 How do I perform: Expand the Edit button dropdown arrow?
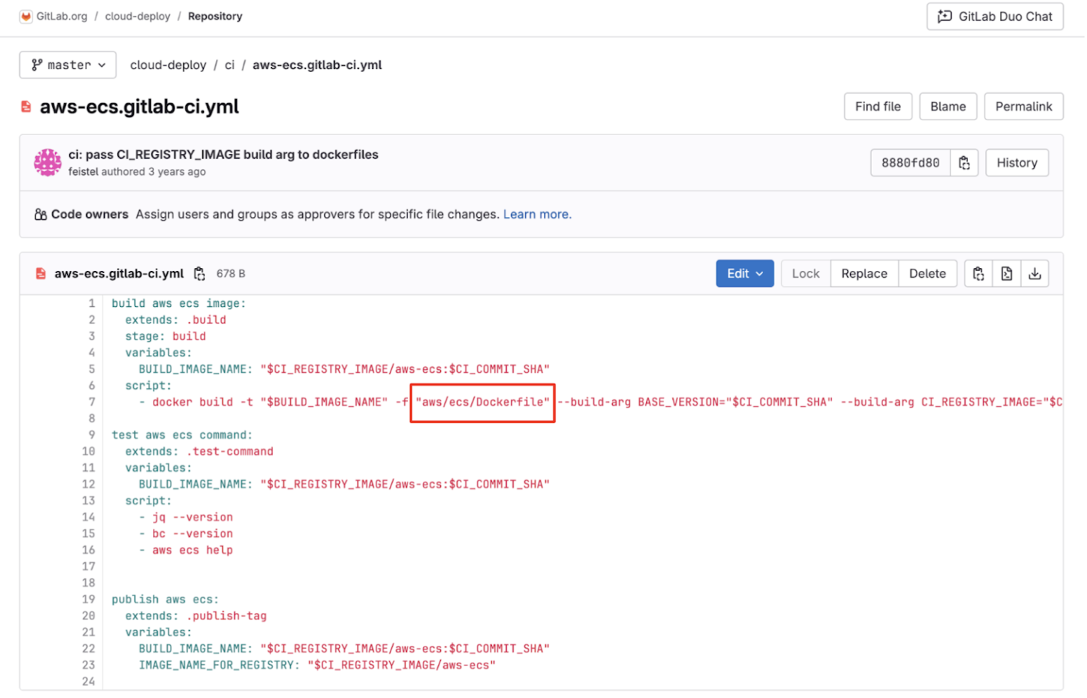pyautogui.click(x=760, y=274)
